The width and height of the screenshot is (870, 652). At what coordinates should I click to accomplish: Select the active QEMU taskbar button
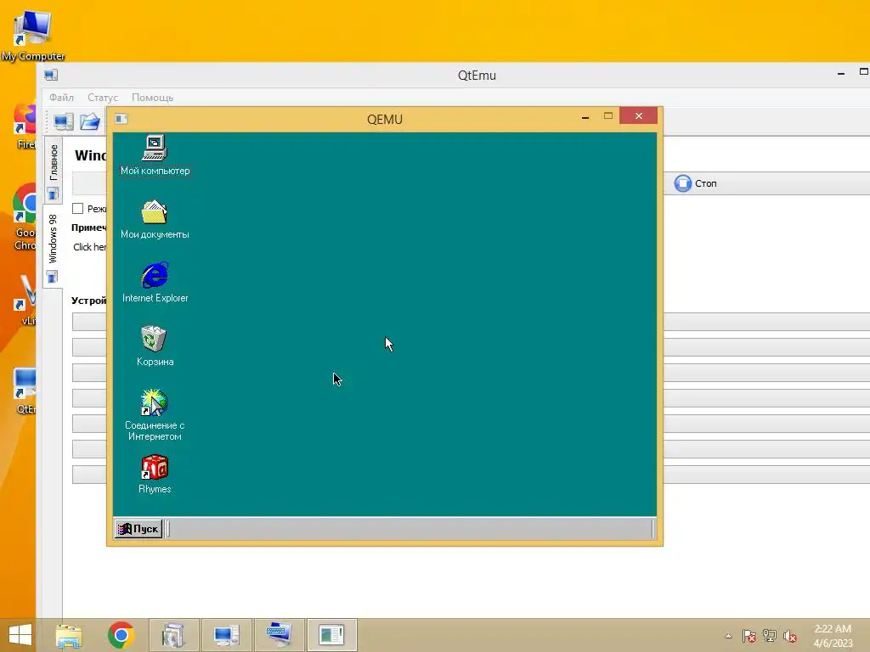coord(332,635)
